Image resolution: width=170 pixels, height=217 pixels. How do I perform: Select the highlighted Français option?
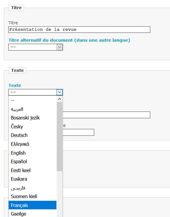(x=32, y=205)
